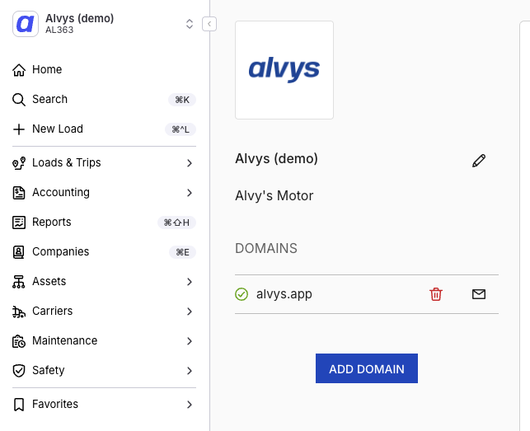The width and height of the screenshot is (530, 431).
Task: Expand the Carriers chevron
Action: tap(190, 312)
